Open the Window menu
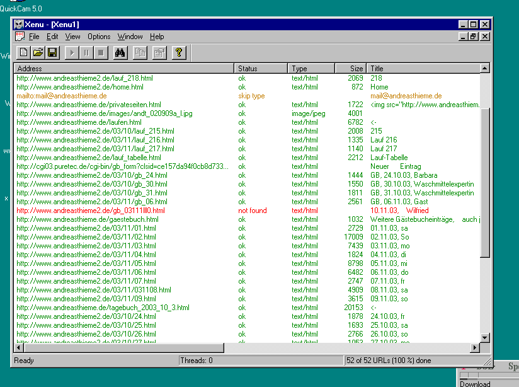The image size is (519, 387). coord(130,37)
